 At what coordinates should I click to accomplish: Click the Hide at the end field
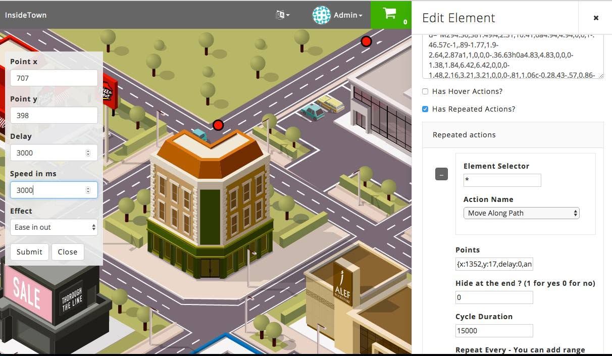[x=494, y=297]
